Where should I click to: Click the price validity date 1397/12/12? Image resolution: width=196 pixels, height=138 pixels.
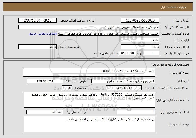pos(124,88)
